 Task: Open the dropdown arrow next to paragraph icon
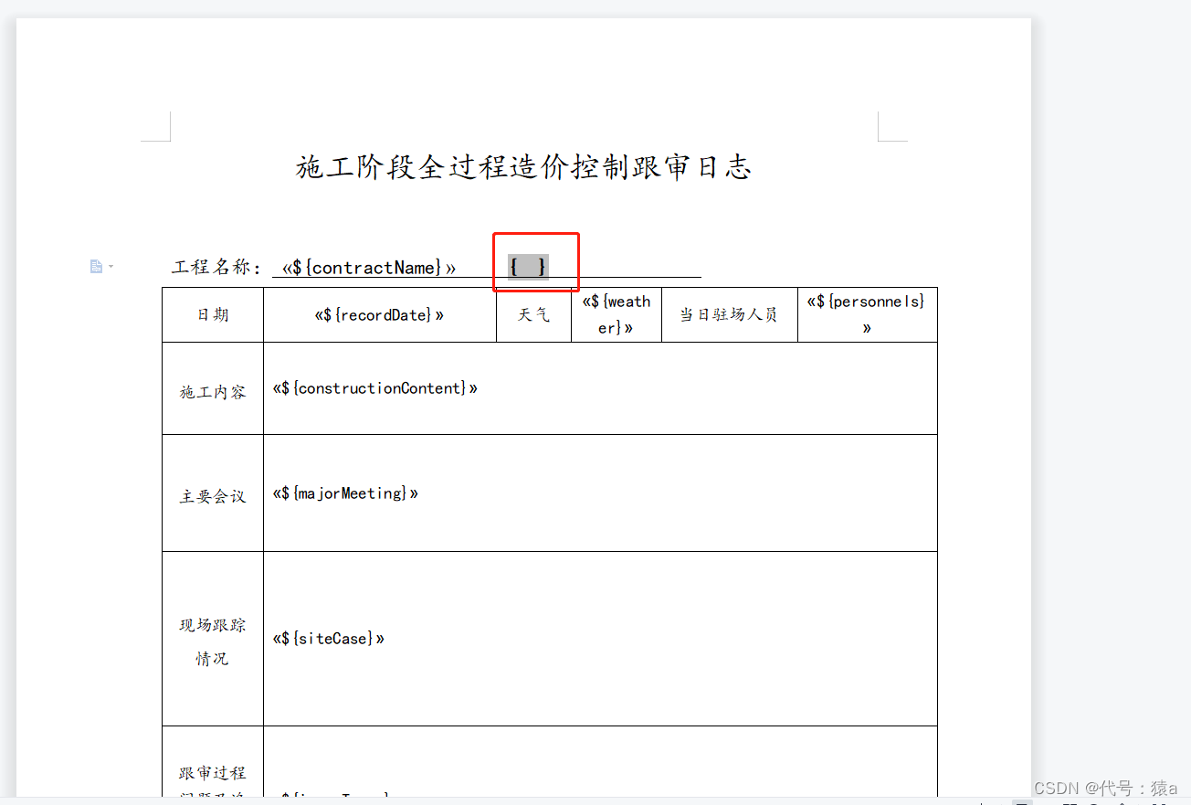pos(111,266)
